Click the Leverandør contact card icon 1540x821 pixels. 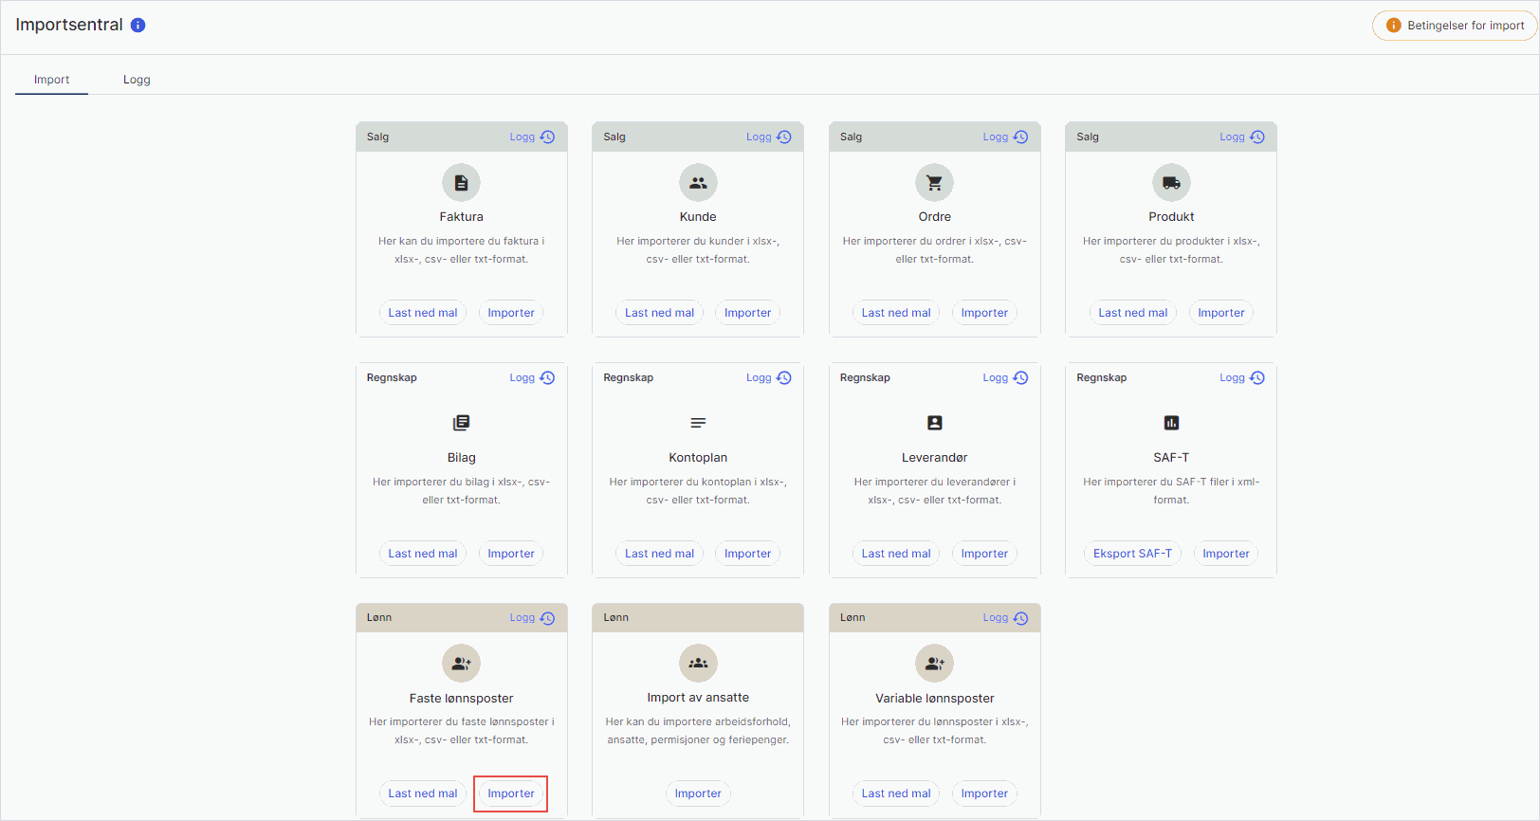pos(934,423)
